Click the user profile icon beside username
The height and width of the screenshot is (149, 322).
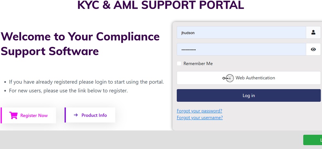pos(313,32)
